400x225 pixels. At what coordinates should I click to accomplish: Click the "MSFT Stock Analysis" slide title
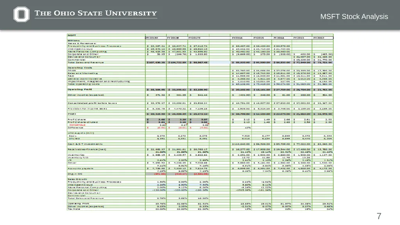pyautogui.click(x=354, y=16)
